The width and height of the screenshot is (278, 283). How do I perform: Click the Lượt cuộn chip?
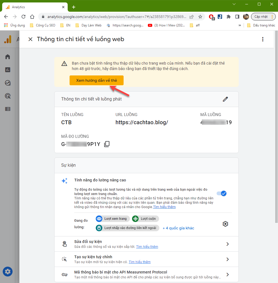click(145, 219)
